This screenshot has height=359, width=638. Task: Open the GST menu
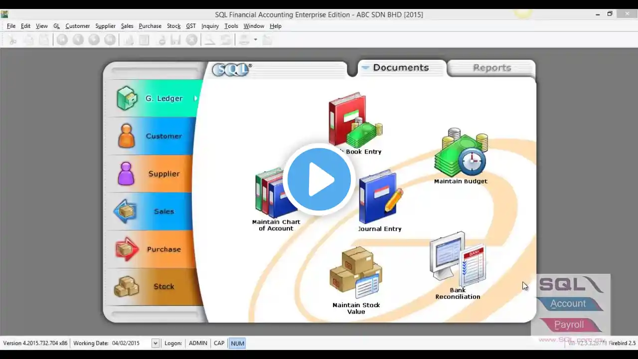tap(191, 26)
